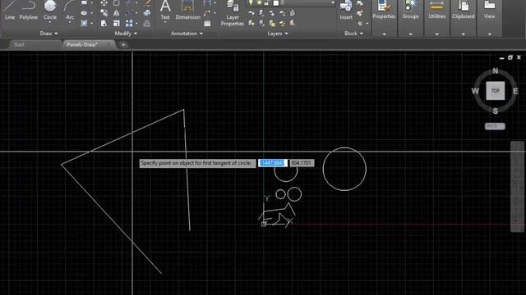Open the Layer Properties manager
Image resolution: width=526 pixels, height=295 pixels.
pos(232,13)
